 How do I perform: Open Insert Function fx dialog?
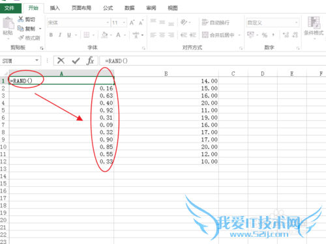click(90, 61)
